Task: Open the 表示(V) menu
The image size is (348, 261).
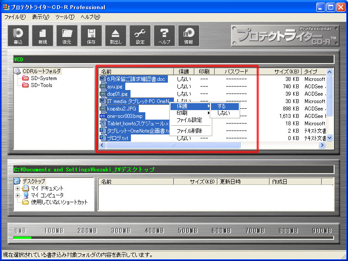Action: click(40, 17)
